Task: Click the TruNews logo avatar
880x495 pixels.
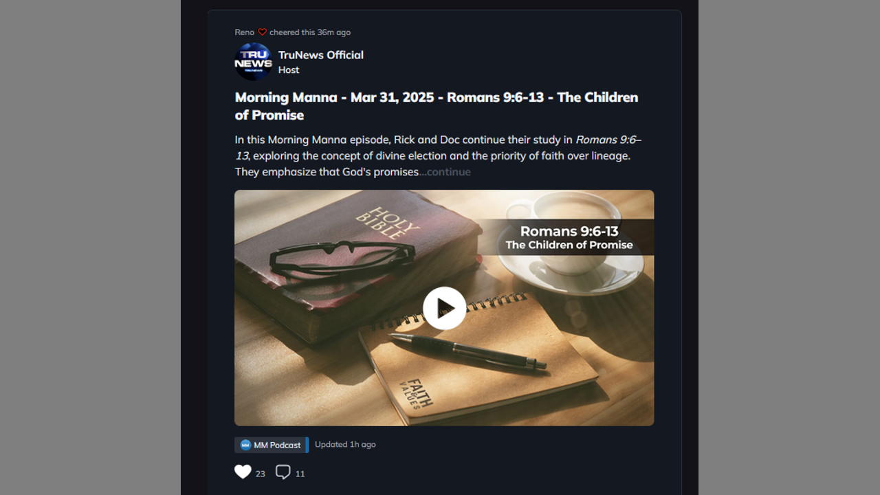Action: 253,62
